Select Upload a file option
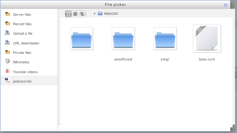This screenshot has width=237, height=133. [29, 33]
